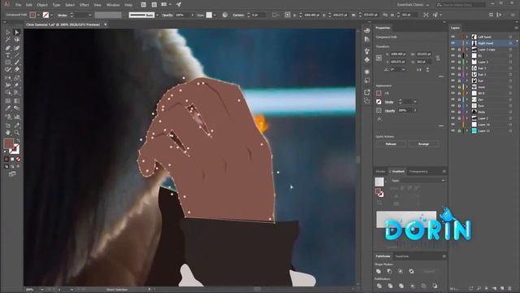
Task: Click Stroke swatch in Properties Appearance
Action: click(379, 102)
